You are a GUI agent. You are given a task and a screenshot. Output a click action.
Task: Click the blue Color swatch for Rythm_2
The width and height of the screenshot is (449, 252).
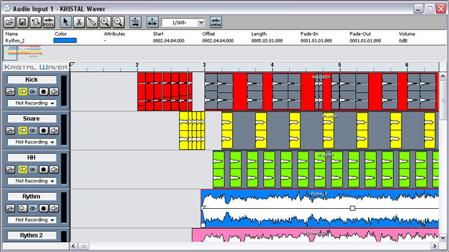pos(66,40)
